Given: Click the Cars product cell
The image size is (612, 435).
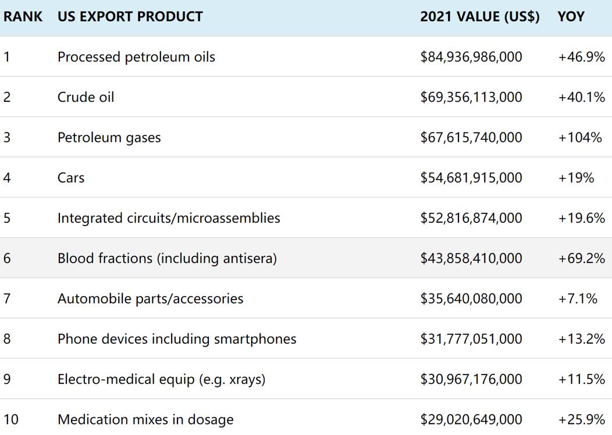Looking at the screenshot, I should [71, 178].
